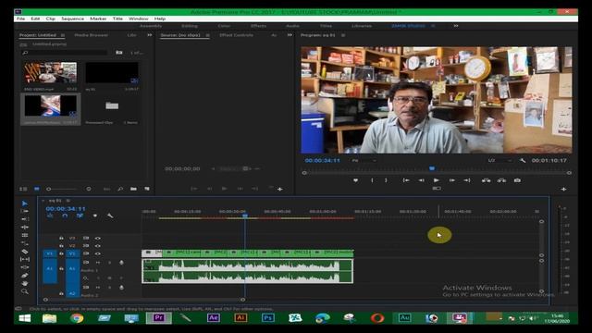Select the Slide tool

pos(25,267)
